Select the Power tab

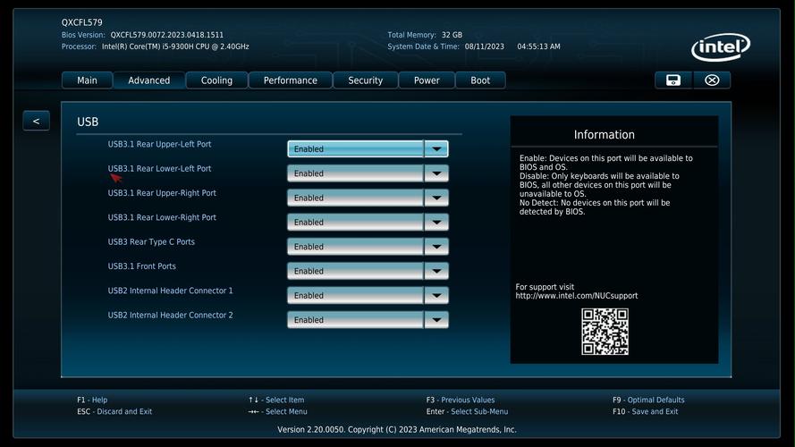pyautogui.click(x=427, y=80)
